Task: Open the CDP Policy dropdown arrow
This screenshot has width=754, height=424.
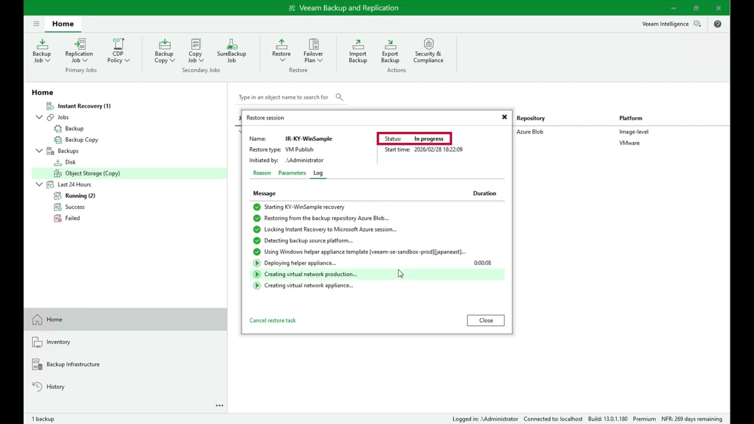Action: click(x=127, y=61)
